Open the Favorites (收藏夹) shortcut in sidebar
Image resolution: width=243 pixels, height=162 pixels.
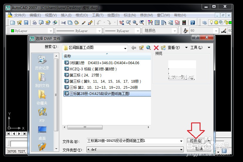pos(42,97)
